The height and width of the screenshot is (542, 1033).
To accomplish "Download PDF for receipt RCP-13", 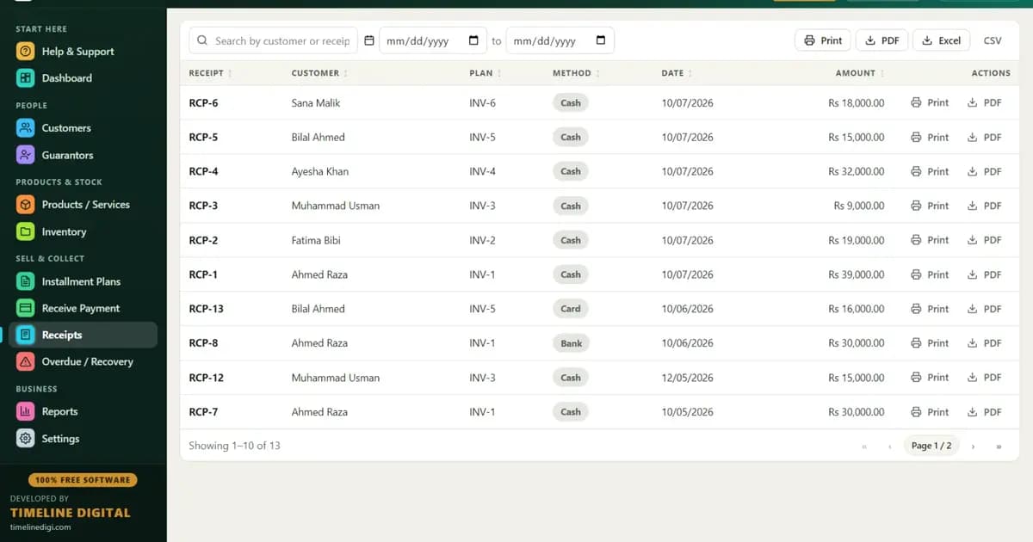I will [985, 309].
